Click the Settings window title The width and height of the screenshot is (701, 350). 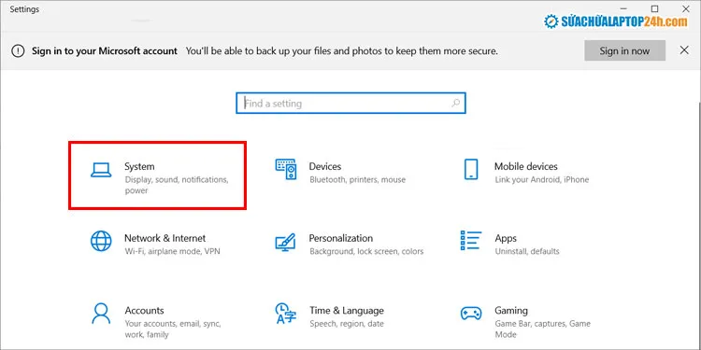pyautogui.click(x=24, y=9)
